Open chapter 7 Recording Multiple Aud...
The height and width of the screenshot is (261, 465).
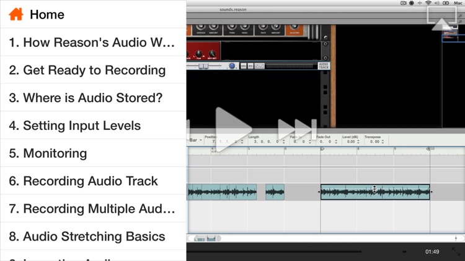93,208
